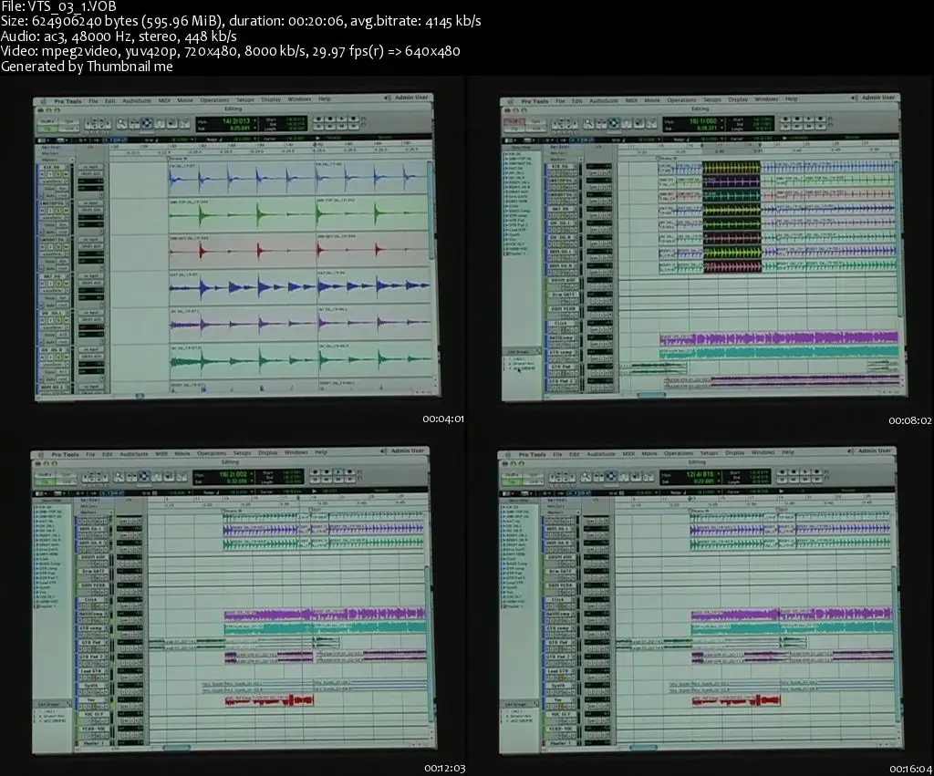934x776 pixels.
Task: Click the VOC DLY track name, 00:16:04 frame
Action: 561,714
